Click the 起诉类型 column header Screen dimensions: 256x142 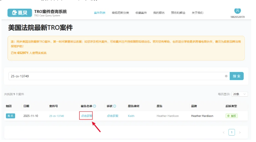pyautogui.click(x=231, y=106)
